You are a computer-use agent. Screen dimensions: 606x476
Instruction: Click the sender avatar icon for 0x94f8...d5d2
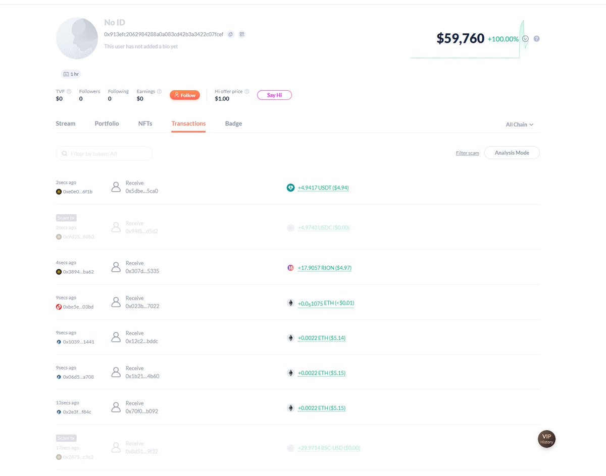(116, 227)
